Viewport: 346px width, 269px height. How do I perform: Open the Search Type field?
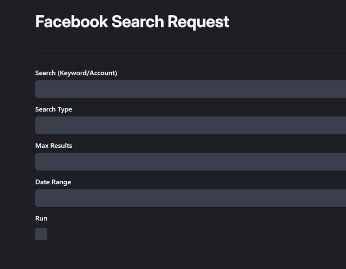pos(190,125)
